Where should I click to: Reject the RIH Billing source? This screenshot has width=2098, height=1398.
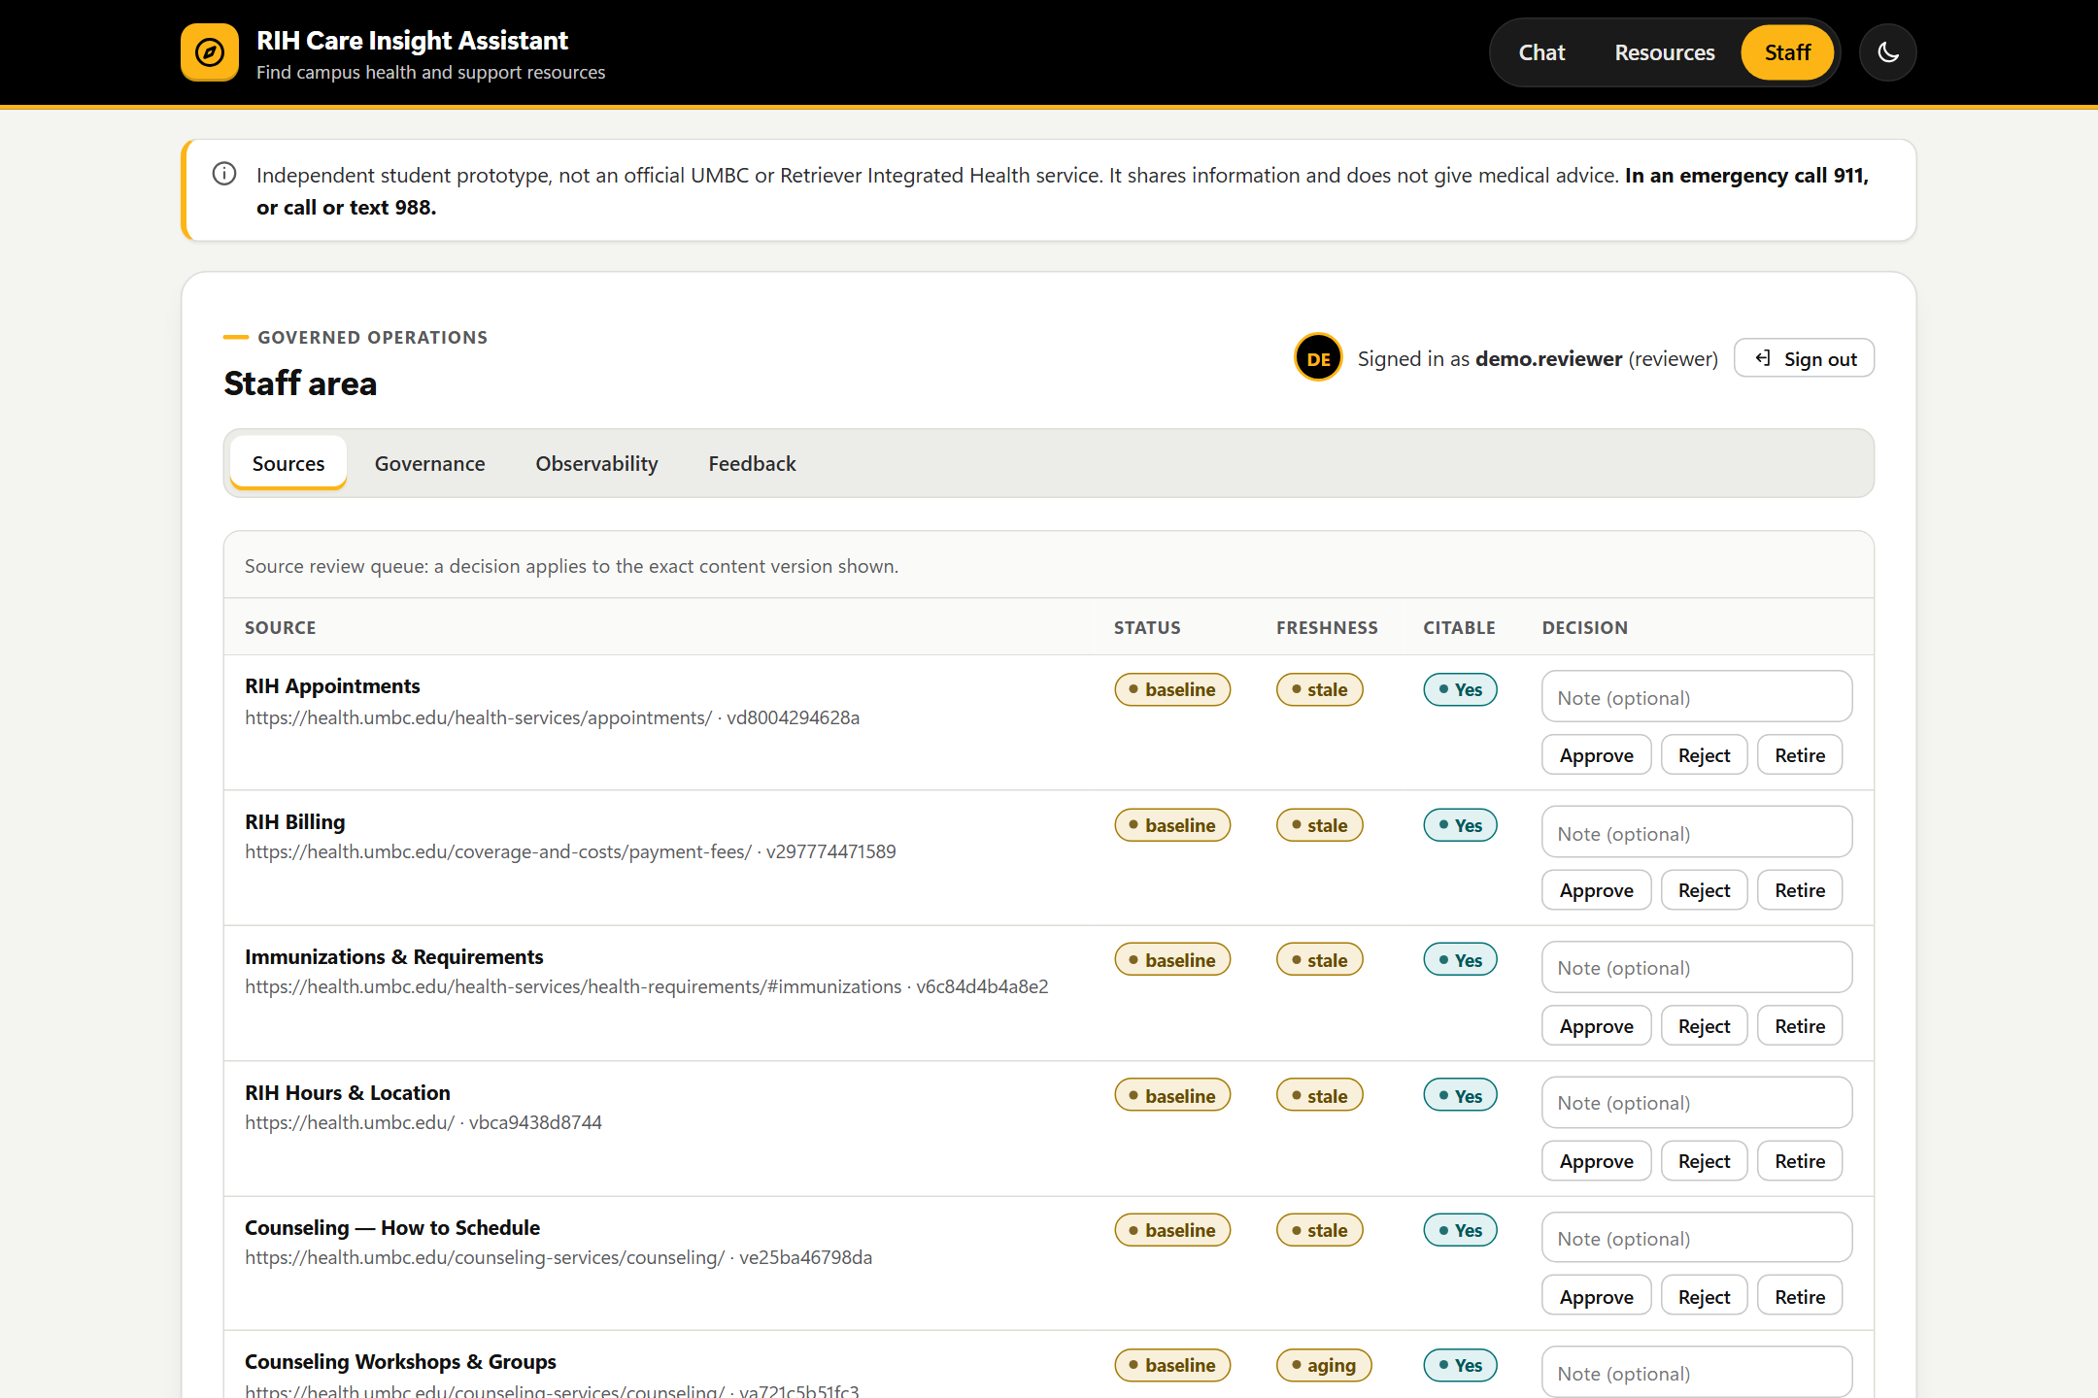(x=1704, y=890)
